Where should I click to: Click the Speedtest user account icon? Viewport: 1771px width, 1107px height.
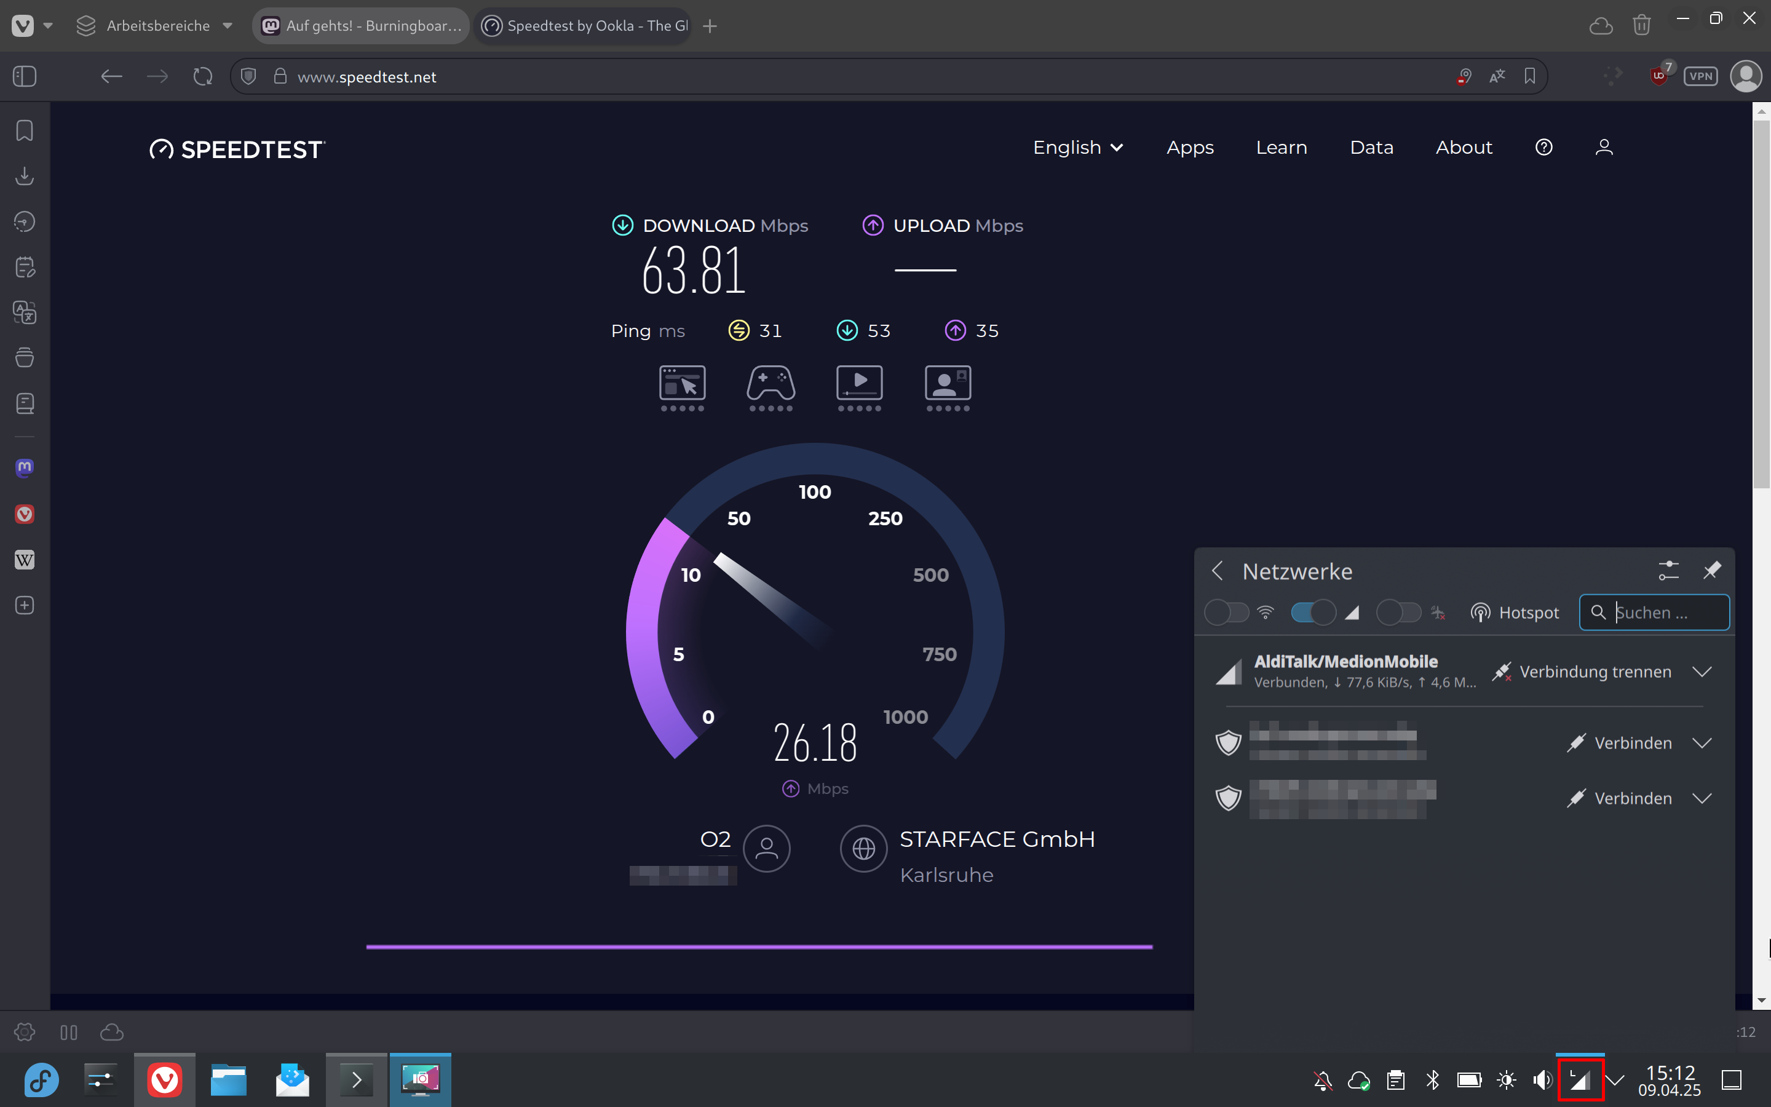pos(1603,147)
